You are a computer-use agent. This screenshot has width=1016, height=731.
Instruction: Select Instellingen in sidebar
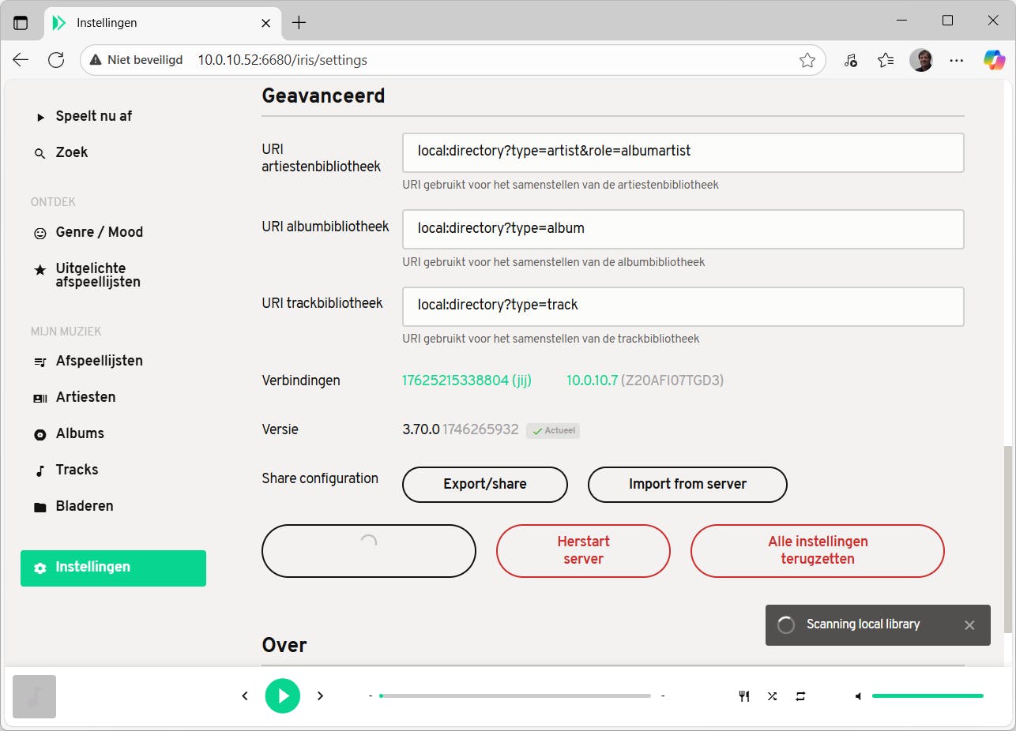113,568
